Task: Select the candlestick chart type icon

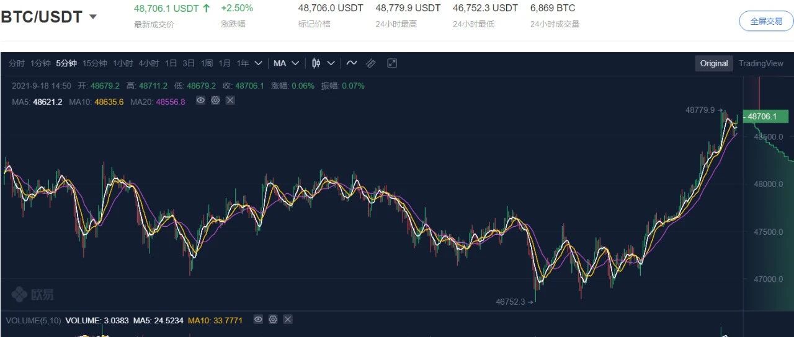Action: tap(316, 63)
